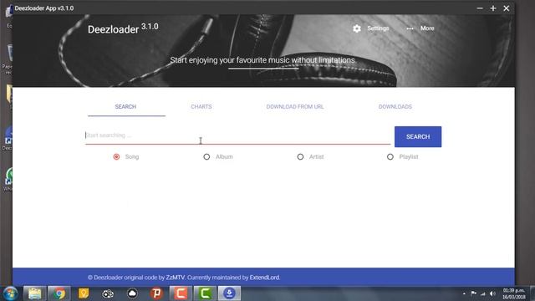Image resolution: width=535 pixels, height=301 pixels.
Task: Switch to the Charts tab
Action: [x=201, y=106]
